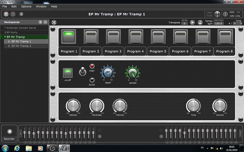Open the time signature denominator dropdown
The image size is (244, 152).
click(237, 23)
